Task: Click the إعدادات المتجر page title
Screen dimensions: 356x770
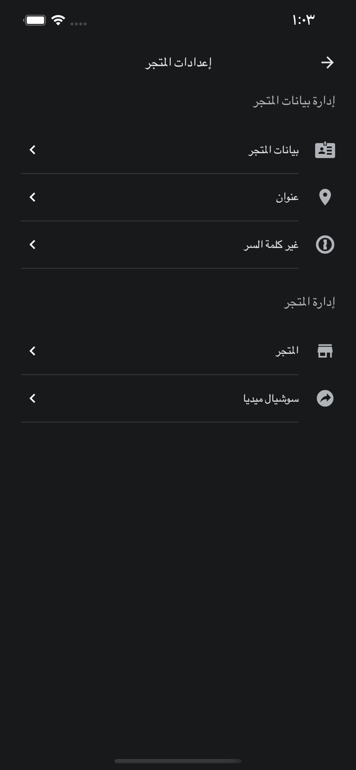Action: click(178, 62)
